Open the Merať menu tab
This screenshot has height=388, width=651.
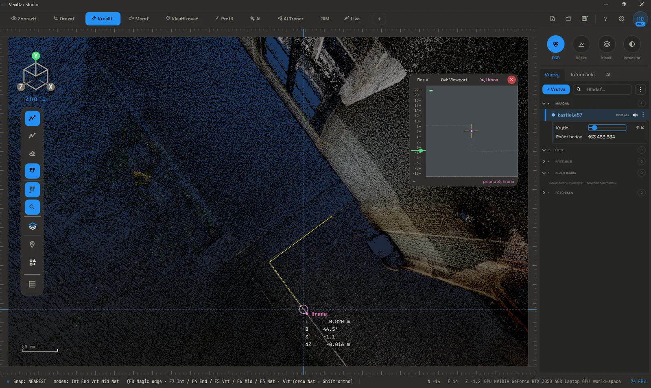click(x=139, y=19)
